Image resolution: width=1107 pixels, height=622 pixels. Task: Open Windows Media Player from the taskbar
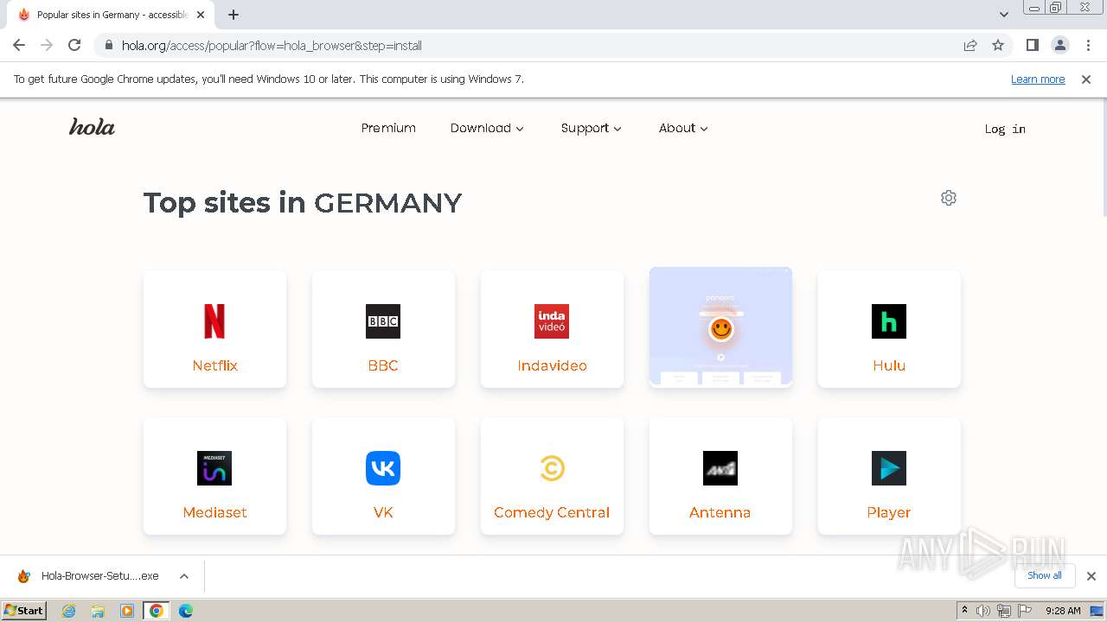[127, 611]
